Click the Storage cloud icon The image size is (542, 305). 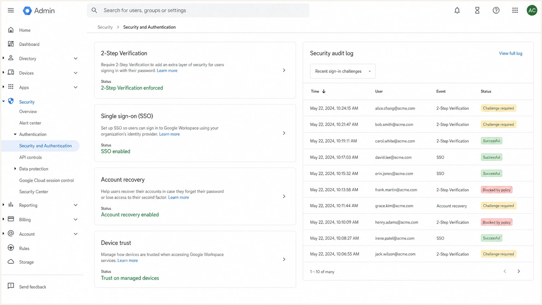pos(11,262)
